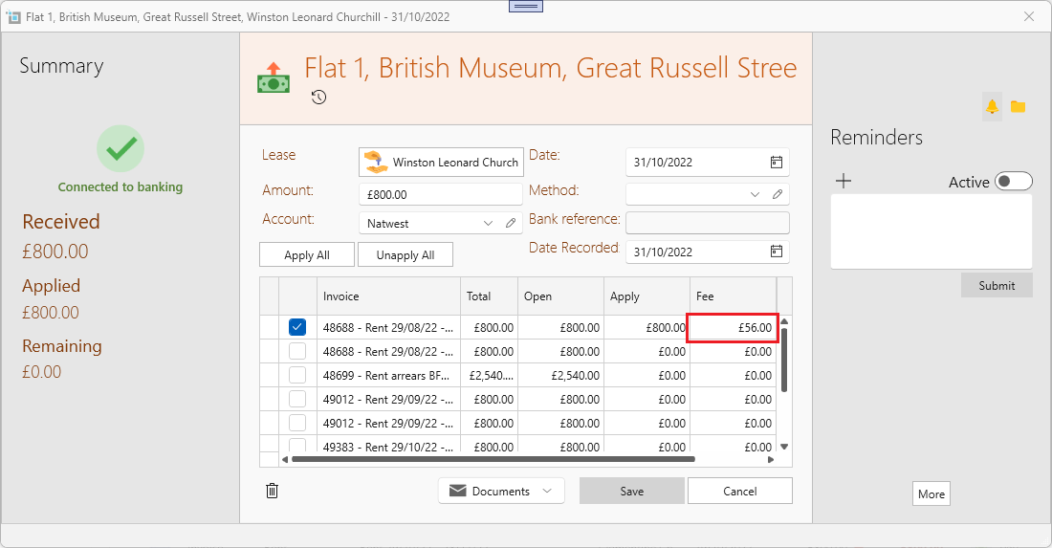
Task: Click the Apply All button
Action: pyautogui.click(x=307, y=255)
